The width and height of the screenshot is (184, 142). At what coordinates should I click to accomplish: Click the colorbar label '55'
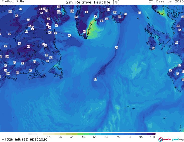click(x=95, y=137)
